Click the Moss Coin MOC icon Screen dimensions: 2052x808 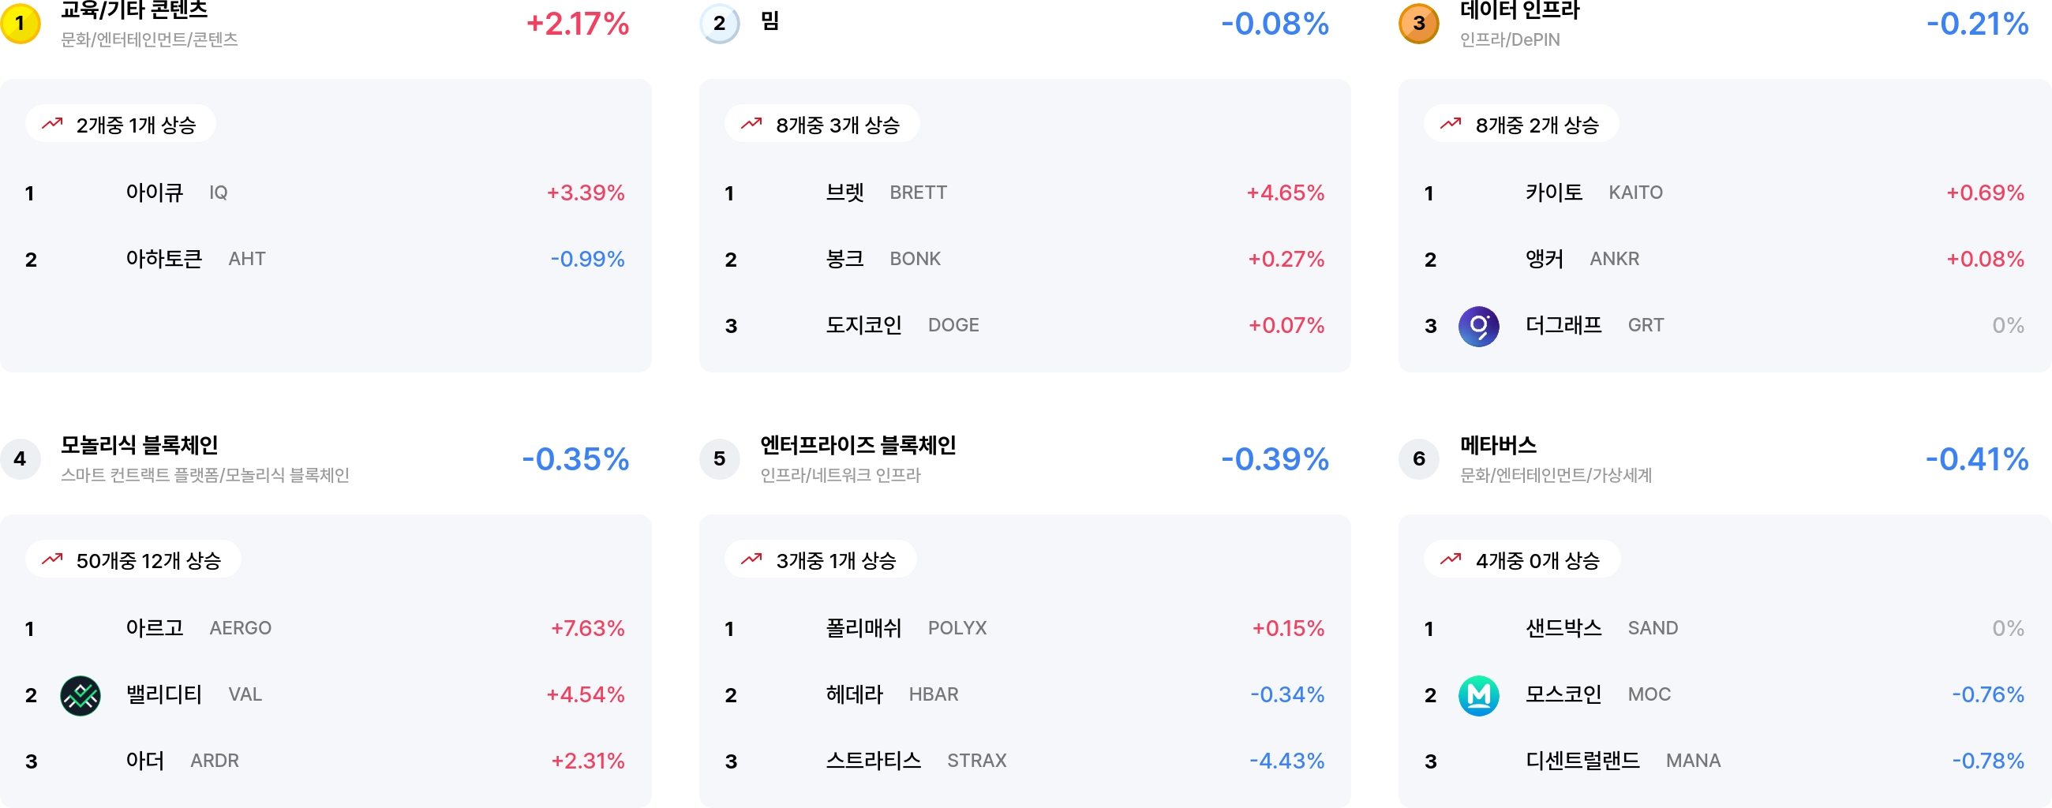click(x=1478, y=695)
